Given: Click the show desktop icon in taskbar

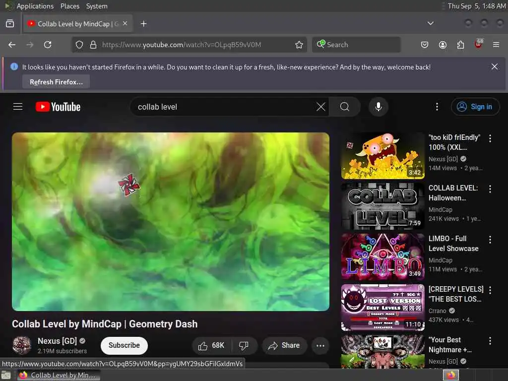Looking at the screenshot, I should 6,376.
